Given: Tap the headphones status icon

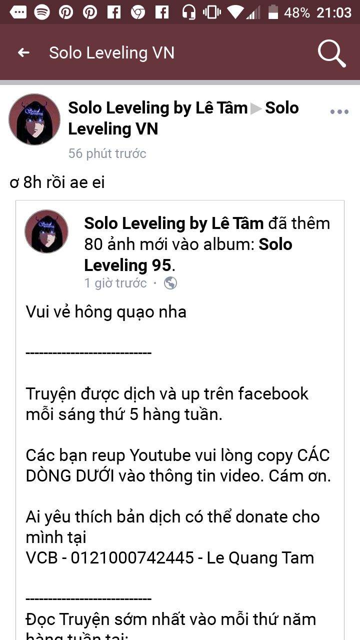Looking at the screenshot, I should click(188, 12).
